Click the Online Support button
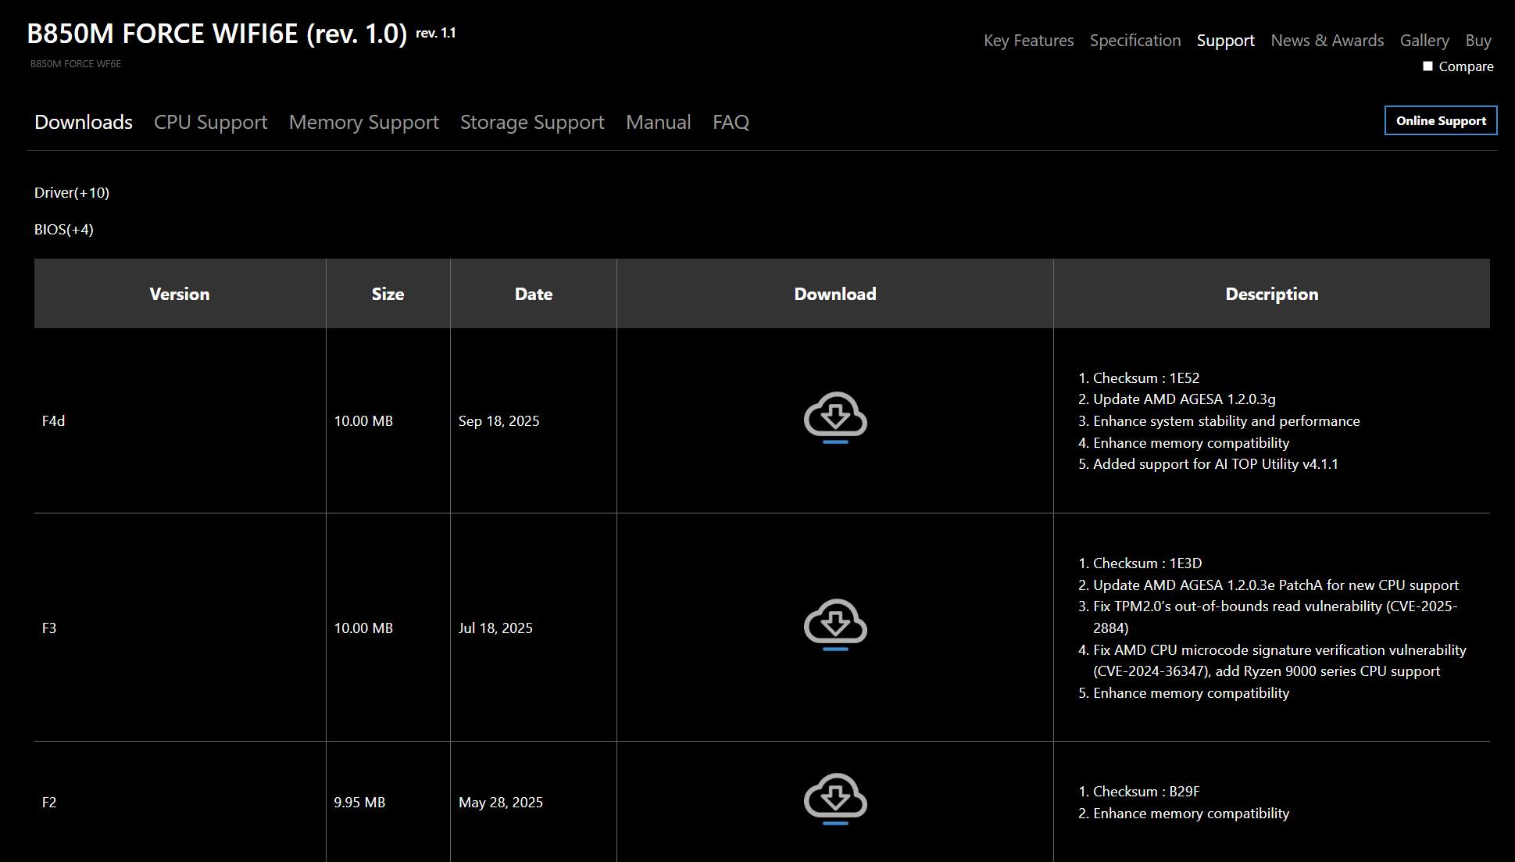The width and height of the screenshot is (1515, 862). [1441, 120]
